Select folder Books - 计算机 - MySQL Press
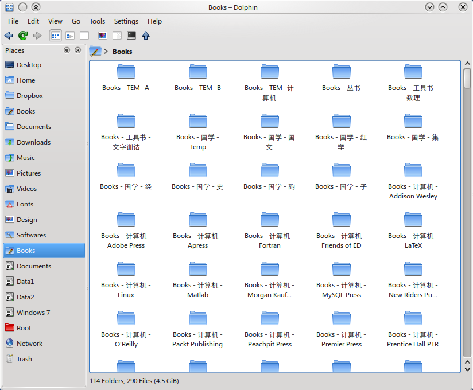This screenshot has height=390, width=473. click(x=341, y=280)
